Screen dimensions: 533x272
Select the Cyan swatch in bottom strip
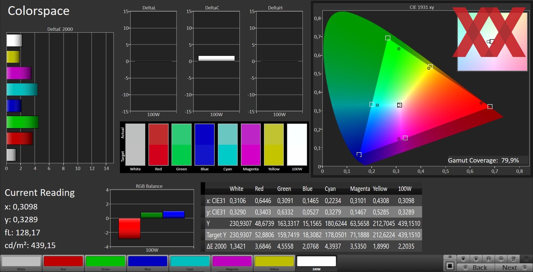tap(190, 263)
